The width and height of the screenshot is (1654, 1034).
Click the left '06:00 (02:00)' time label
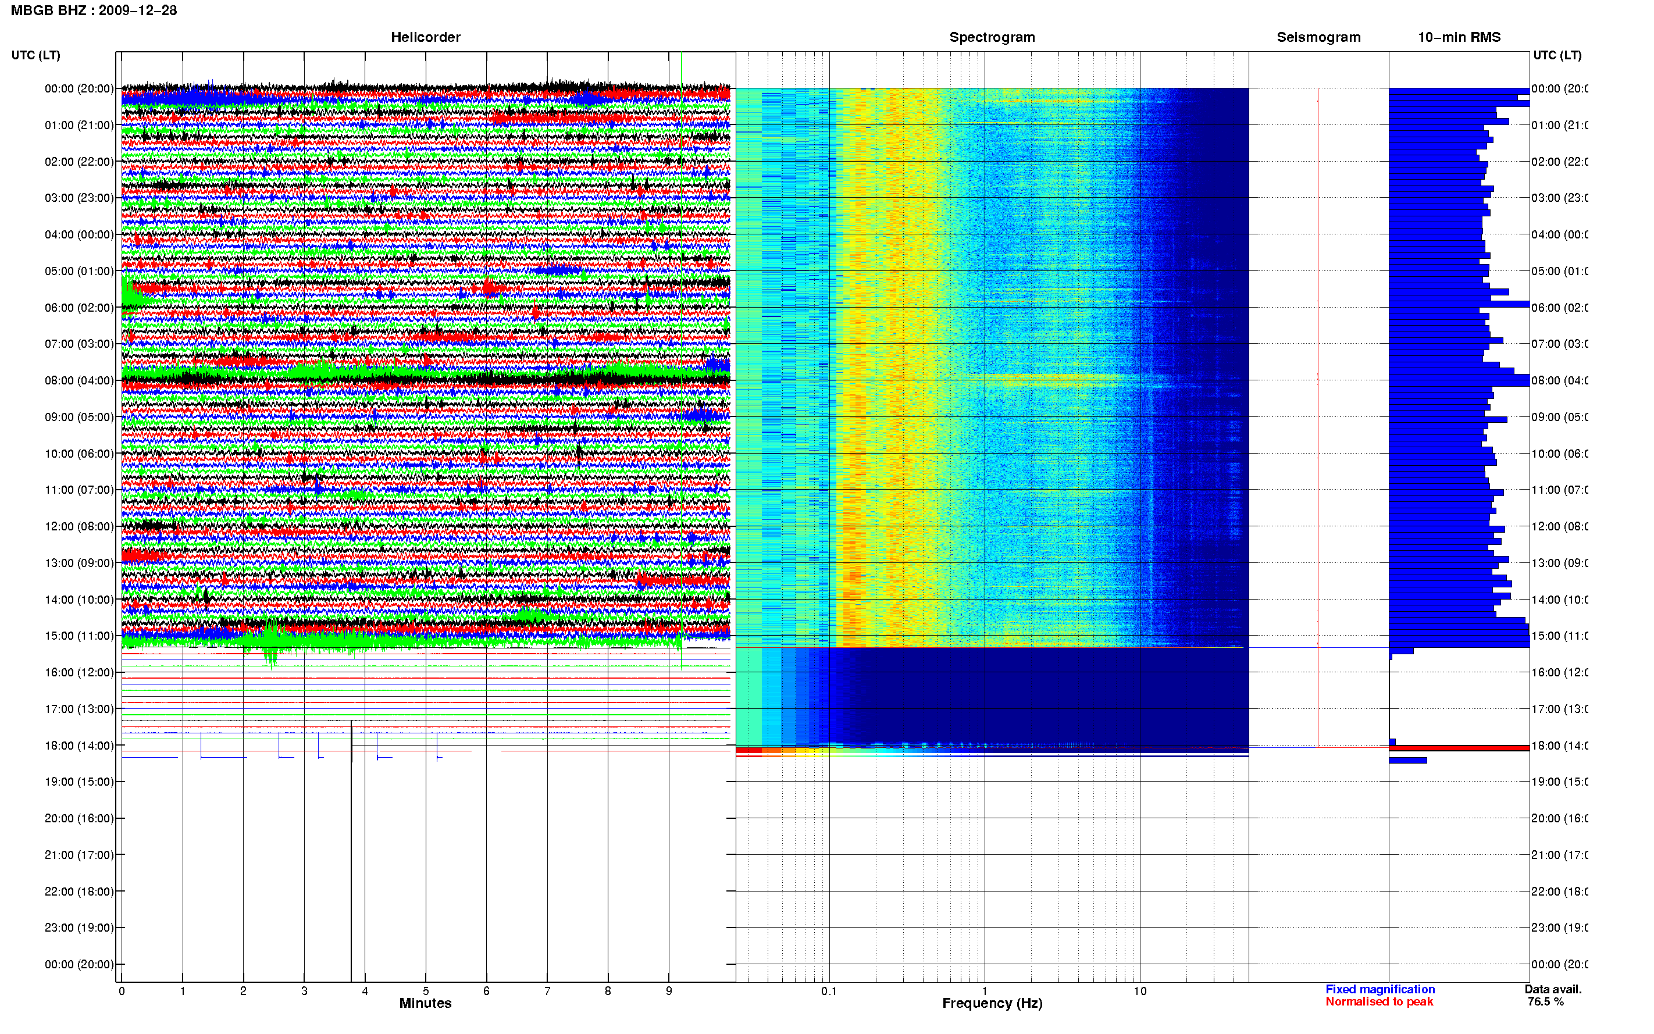point(79,308)
